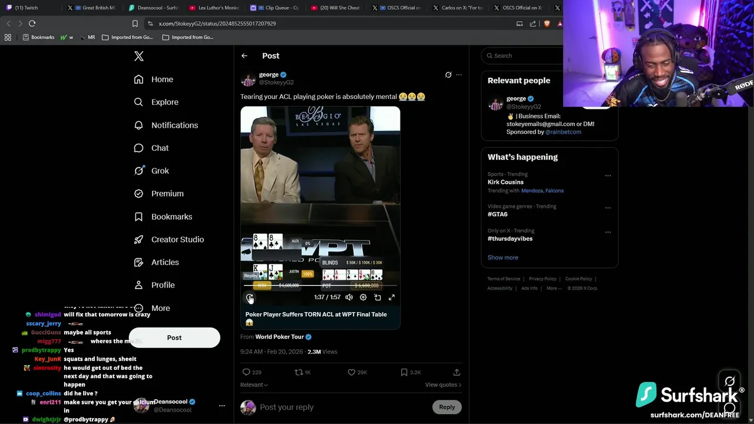Open the three-dot menu on george's post
This screenshot has width=754, height=424.
tap(459, 75)
